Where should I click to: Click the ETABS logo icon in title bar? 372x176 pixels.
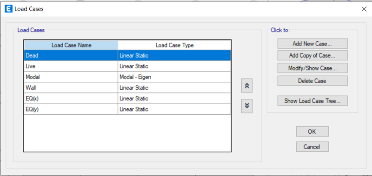coord(8,9)
